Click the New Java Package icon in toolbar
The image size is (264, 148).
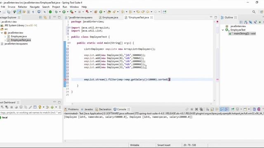pos(96,12)
